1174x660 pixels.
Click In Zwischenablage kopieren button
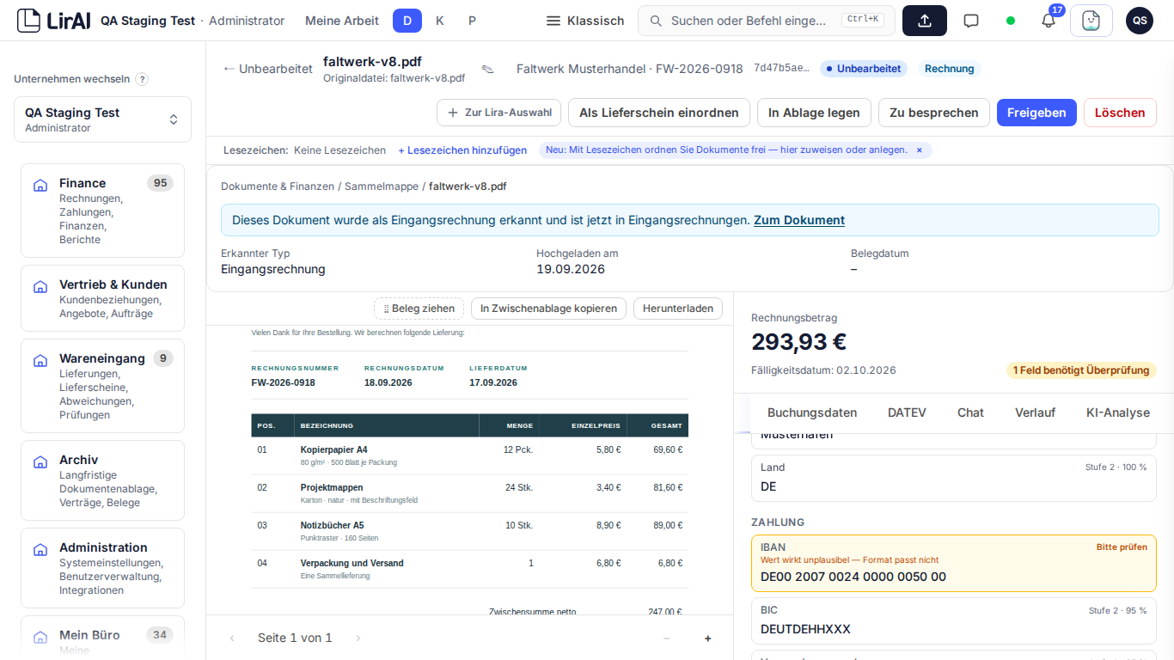[x=548, y=309]
